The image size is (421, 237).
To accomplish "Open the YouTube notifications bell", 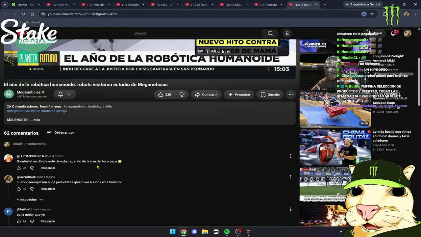I will point(393,33).
